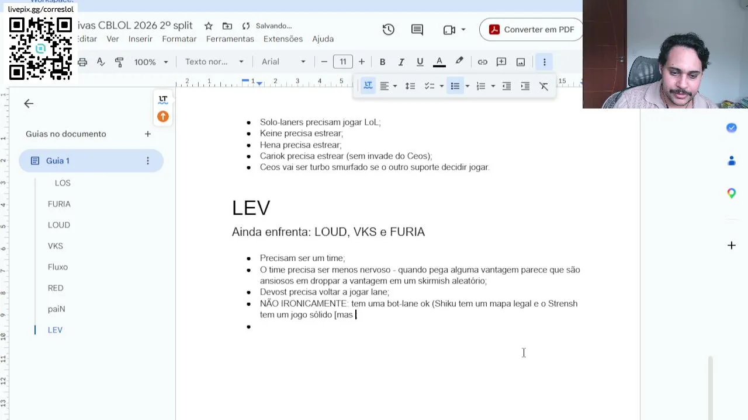Image resolution: width=748 pixels, height=420 pixels.
Task: Jump to Fluxo heading in outline
Action: (58, 267)
